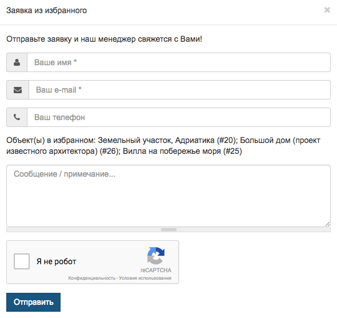The height and width of the screenshot is (318, 337).
Task: Click the reCAPTCHA arrows logo
Action: click(x=156, y=256)
